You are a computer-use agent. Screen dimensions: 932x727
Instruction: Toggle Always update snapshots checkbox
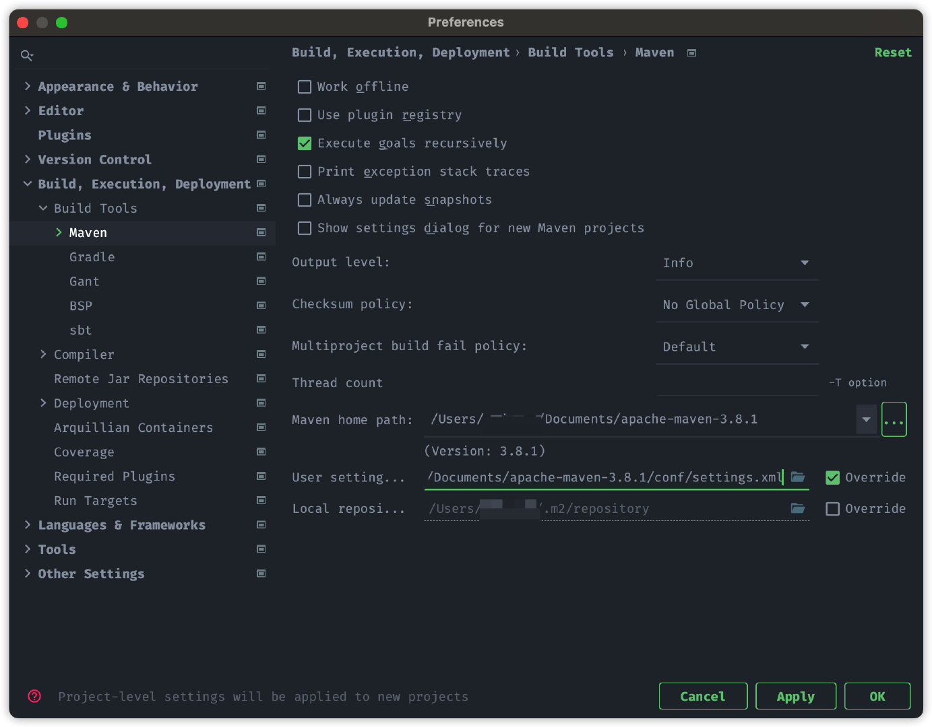pos(305,200)
